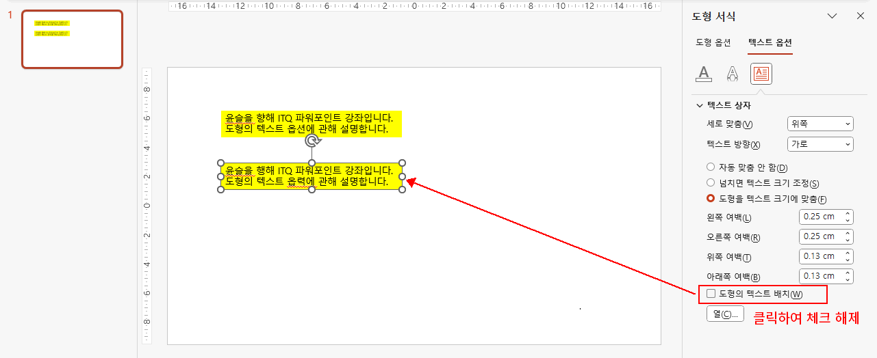Open the 세로 맞춤 dropdown
877x358 pixels.
click(x=820, y=124)
